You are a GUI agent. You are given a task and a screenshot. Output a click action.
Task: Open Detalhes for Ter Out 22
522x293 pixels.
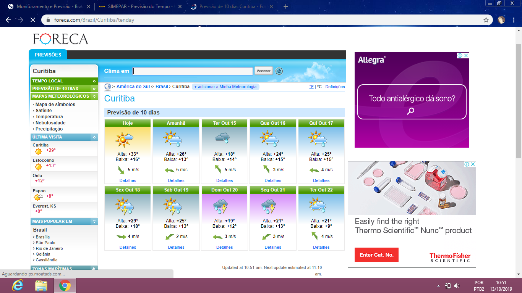(x=321, y=247)
